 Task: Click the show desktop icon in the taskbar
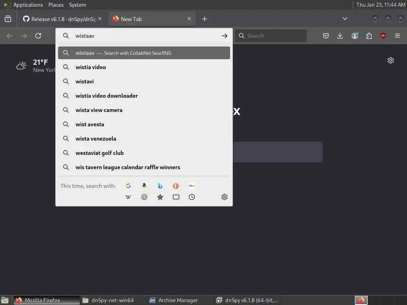pyautogui.click(x=5, y=300)
